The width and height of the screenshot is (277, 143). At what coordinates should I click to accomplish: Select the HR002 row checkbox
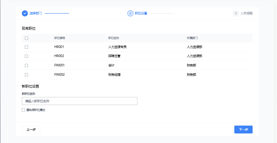26,56
